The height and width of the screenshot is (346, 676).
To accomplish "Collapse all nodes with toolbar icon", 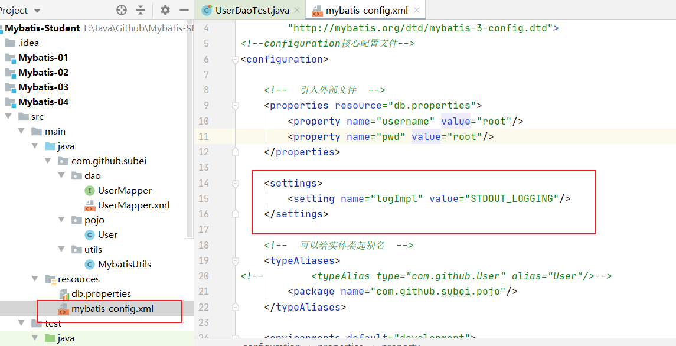I will [141, 10].
